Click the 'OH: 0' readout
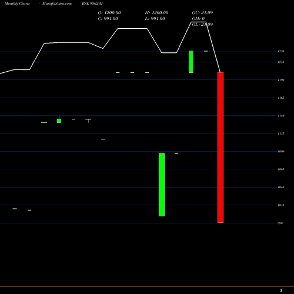 [198, 19]
